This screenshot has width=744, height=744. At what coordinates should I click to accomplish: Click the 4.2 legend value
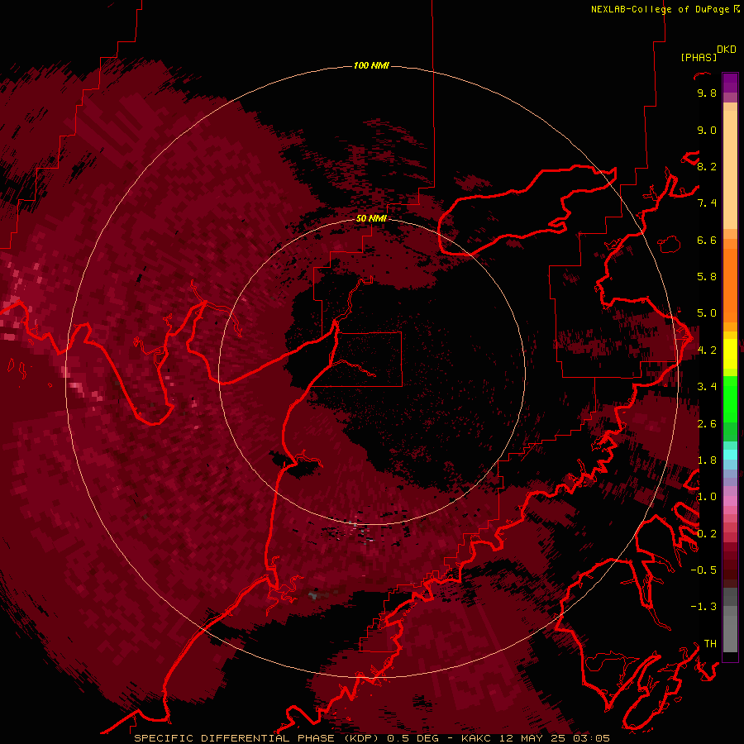click(x=707, y=351)
